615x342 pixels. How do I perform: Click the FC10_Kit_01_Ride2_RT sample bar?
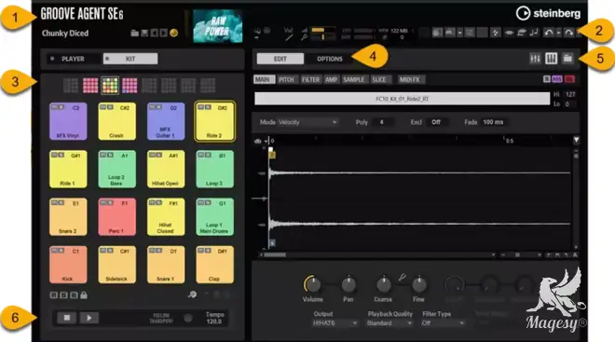(402, 99)
